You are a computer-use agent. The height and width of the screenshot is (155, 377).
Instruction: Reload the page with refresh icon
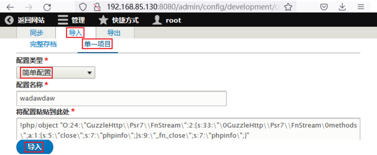(47, 7)
